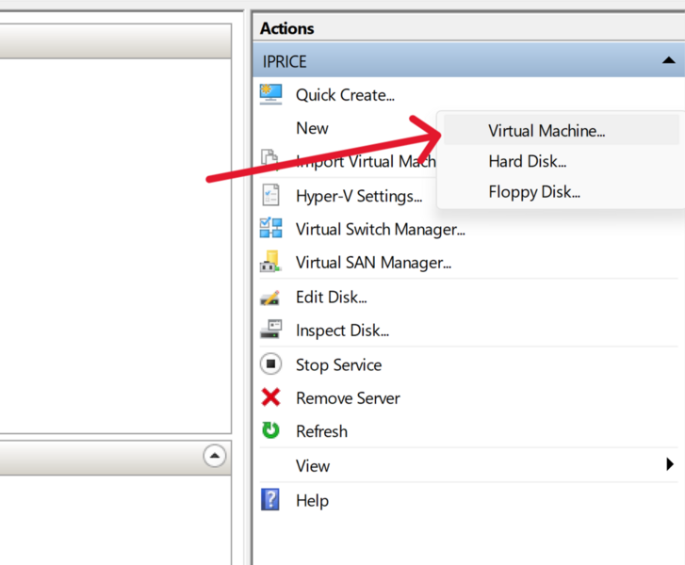The width and height of the screenshot is (685, 565).
Task: Click the Refresh action text
Action: (321, 431)
